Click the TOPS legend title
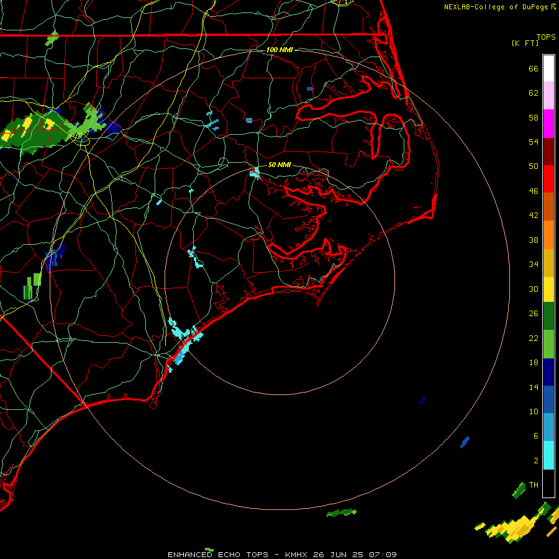Image resolution: width=559 pixels, height=559 pixels. [x=546, y=37]
